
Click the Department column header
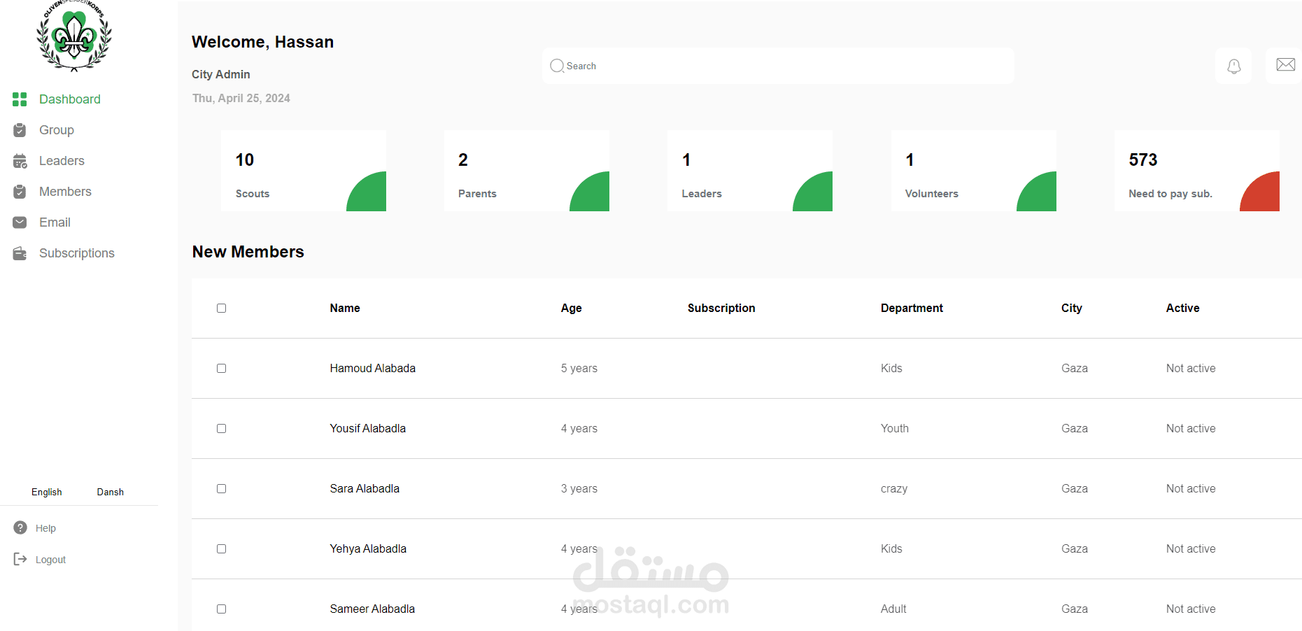[x=912, y=309]
